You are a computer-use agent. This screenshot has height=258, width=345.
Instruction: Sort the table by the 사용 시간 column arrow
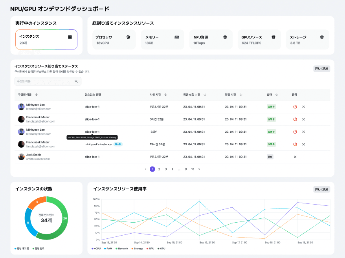coord(166,95)
